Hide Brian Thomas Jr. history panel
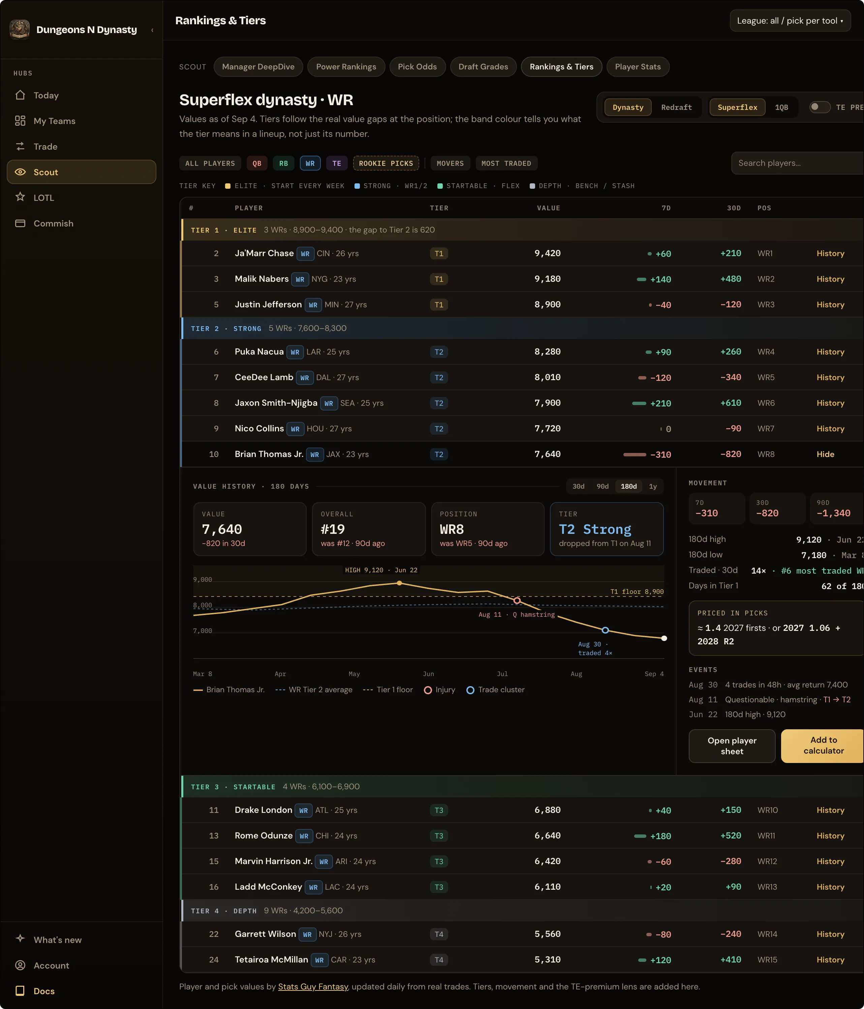864x1009 pixels. [x=825, y=454]
